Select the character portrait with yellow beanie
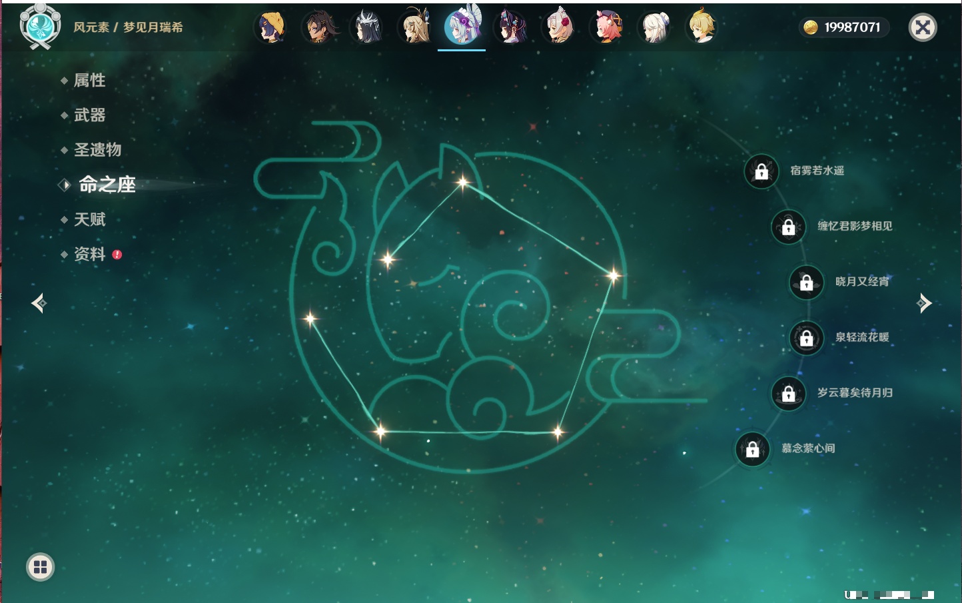Viewport: 962px width, 603px height. [271, 27]
